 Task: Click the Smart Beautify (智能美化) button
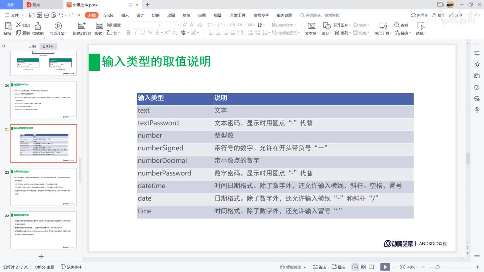[293, 267]
